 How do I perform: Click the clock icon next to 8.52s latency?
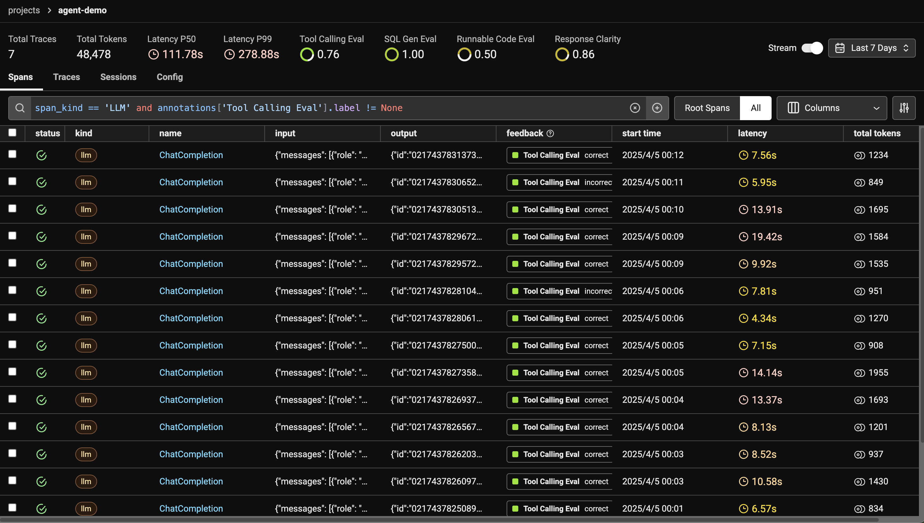coord(743,454)
